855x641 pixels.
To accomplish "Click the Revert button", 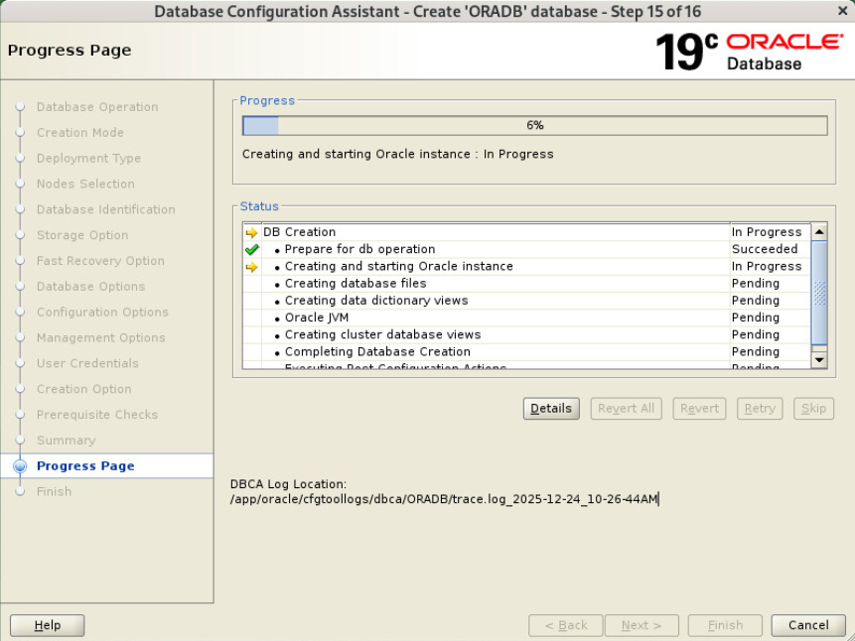I will (699, 408).
